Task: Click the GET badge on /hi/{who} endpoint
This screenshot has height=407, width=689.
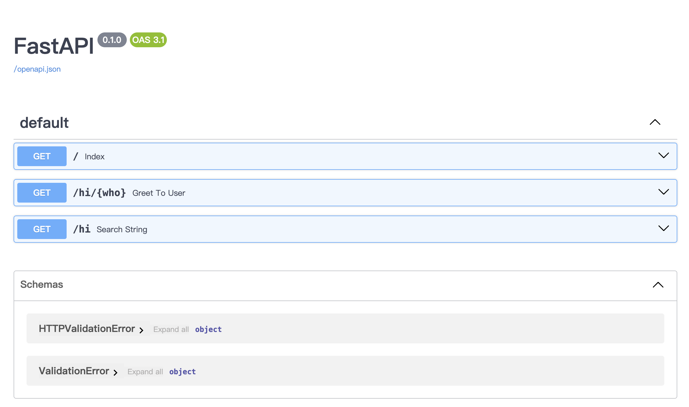Action: tap(42, 192)
